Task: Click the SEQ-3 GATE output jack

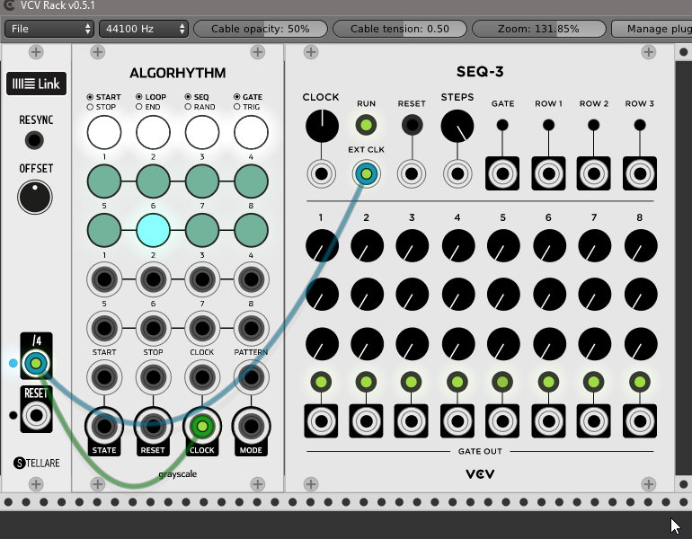Action: pos(502,173)
